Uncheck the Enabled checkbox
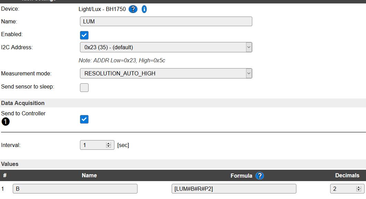The width and height of the screenshot is (366, 199). point(84,35)
